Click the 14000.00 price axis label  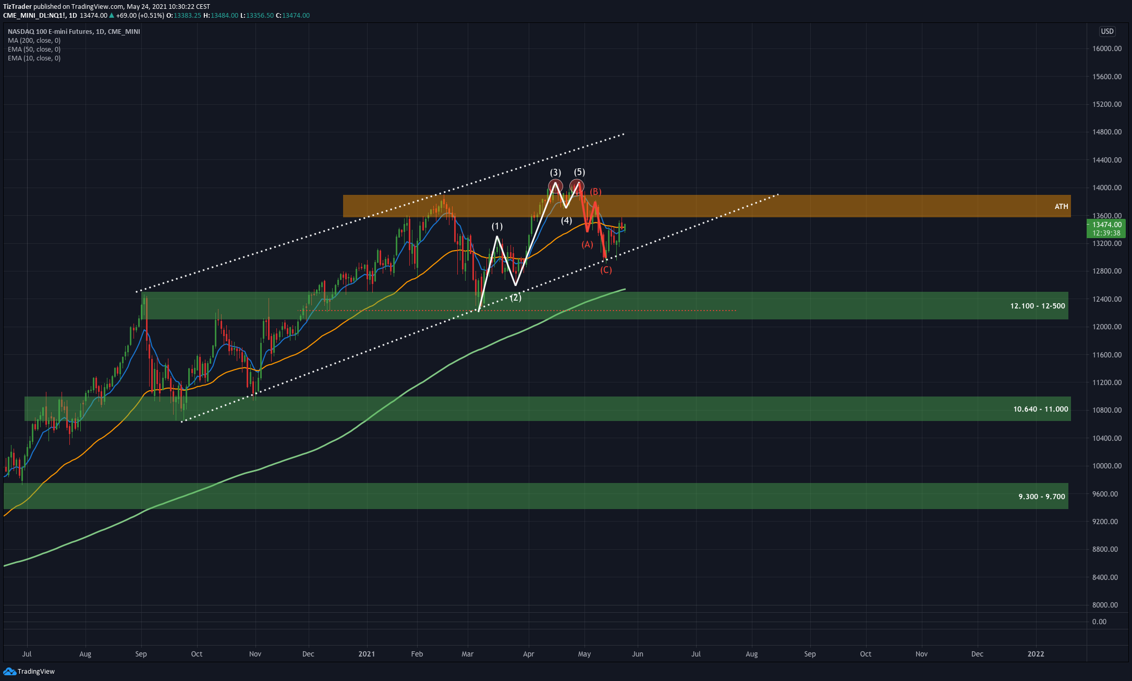tap(1107, 188)
